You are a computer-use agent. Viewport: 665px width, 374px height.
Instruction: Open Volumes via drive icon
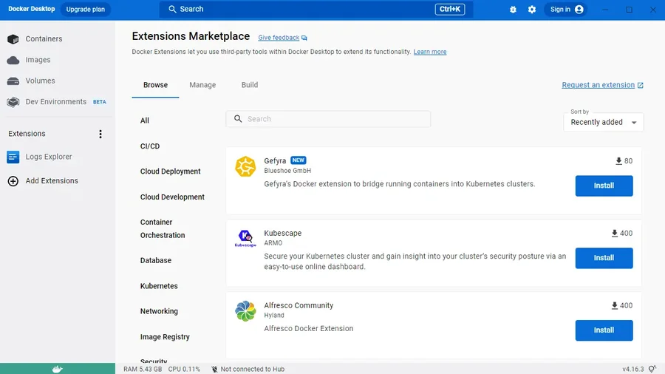point(13,81)
